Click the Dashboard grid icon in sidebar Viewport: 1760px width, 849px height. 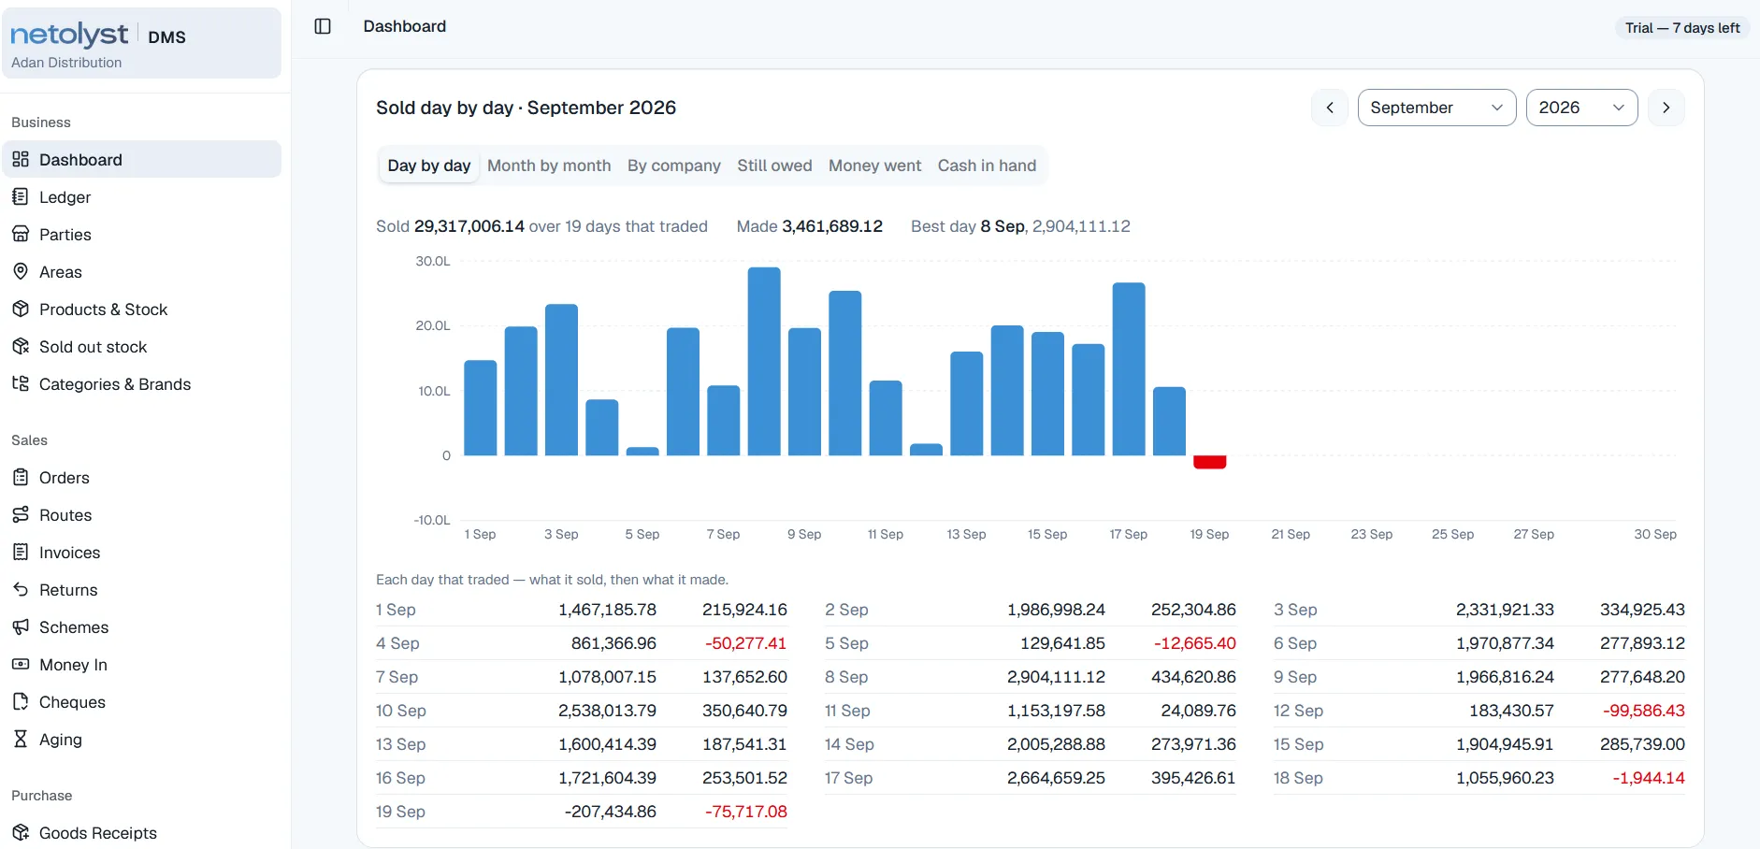pyautogui.click(x=21, y=159)
